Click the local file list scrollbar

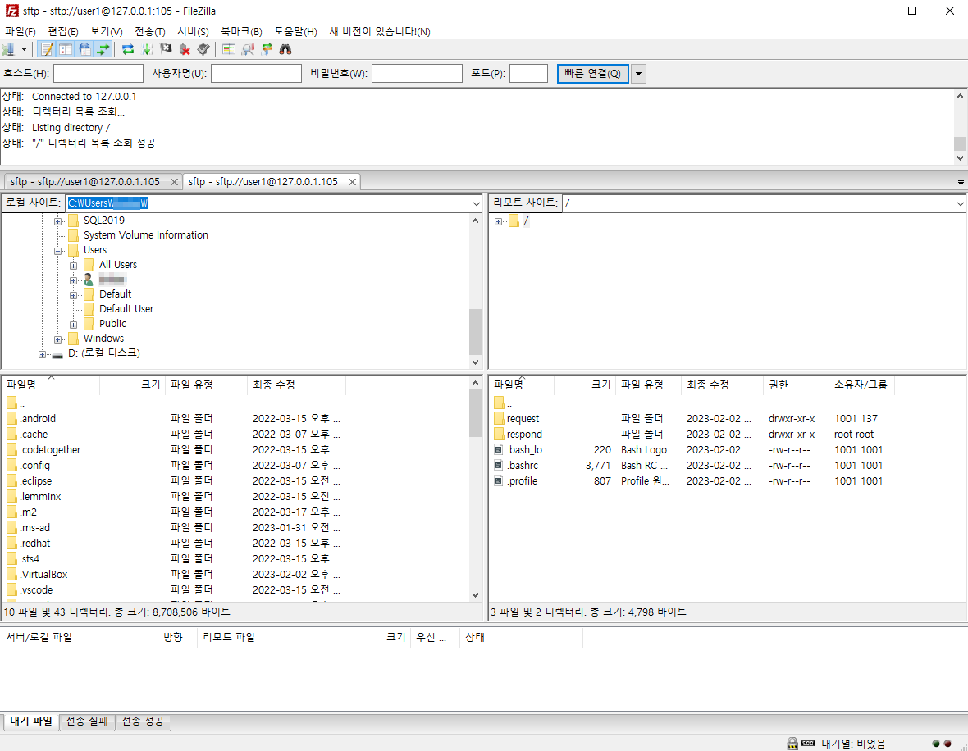[x=475, y=413]
